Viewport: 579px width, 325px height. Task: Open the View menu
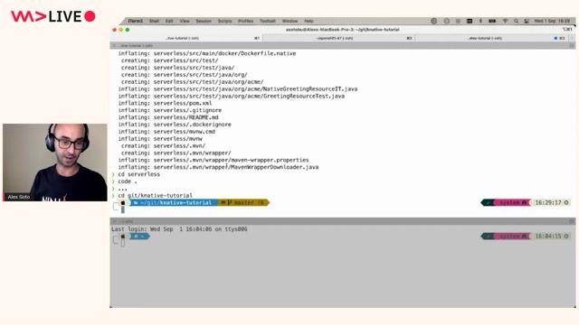tap(185, 21)
